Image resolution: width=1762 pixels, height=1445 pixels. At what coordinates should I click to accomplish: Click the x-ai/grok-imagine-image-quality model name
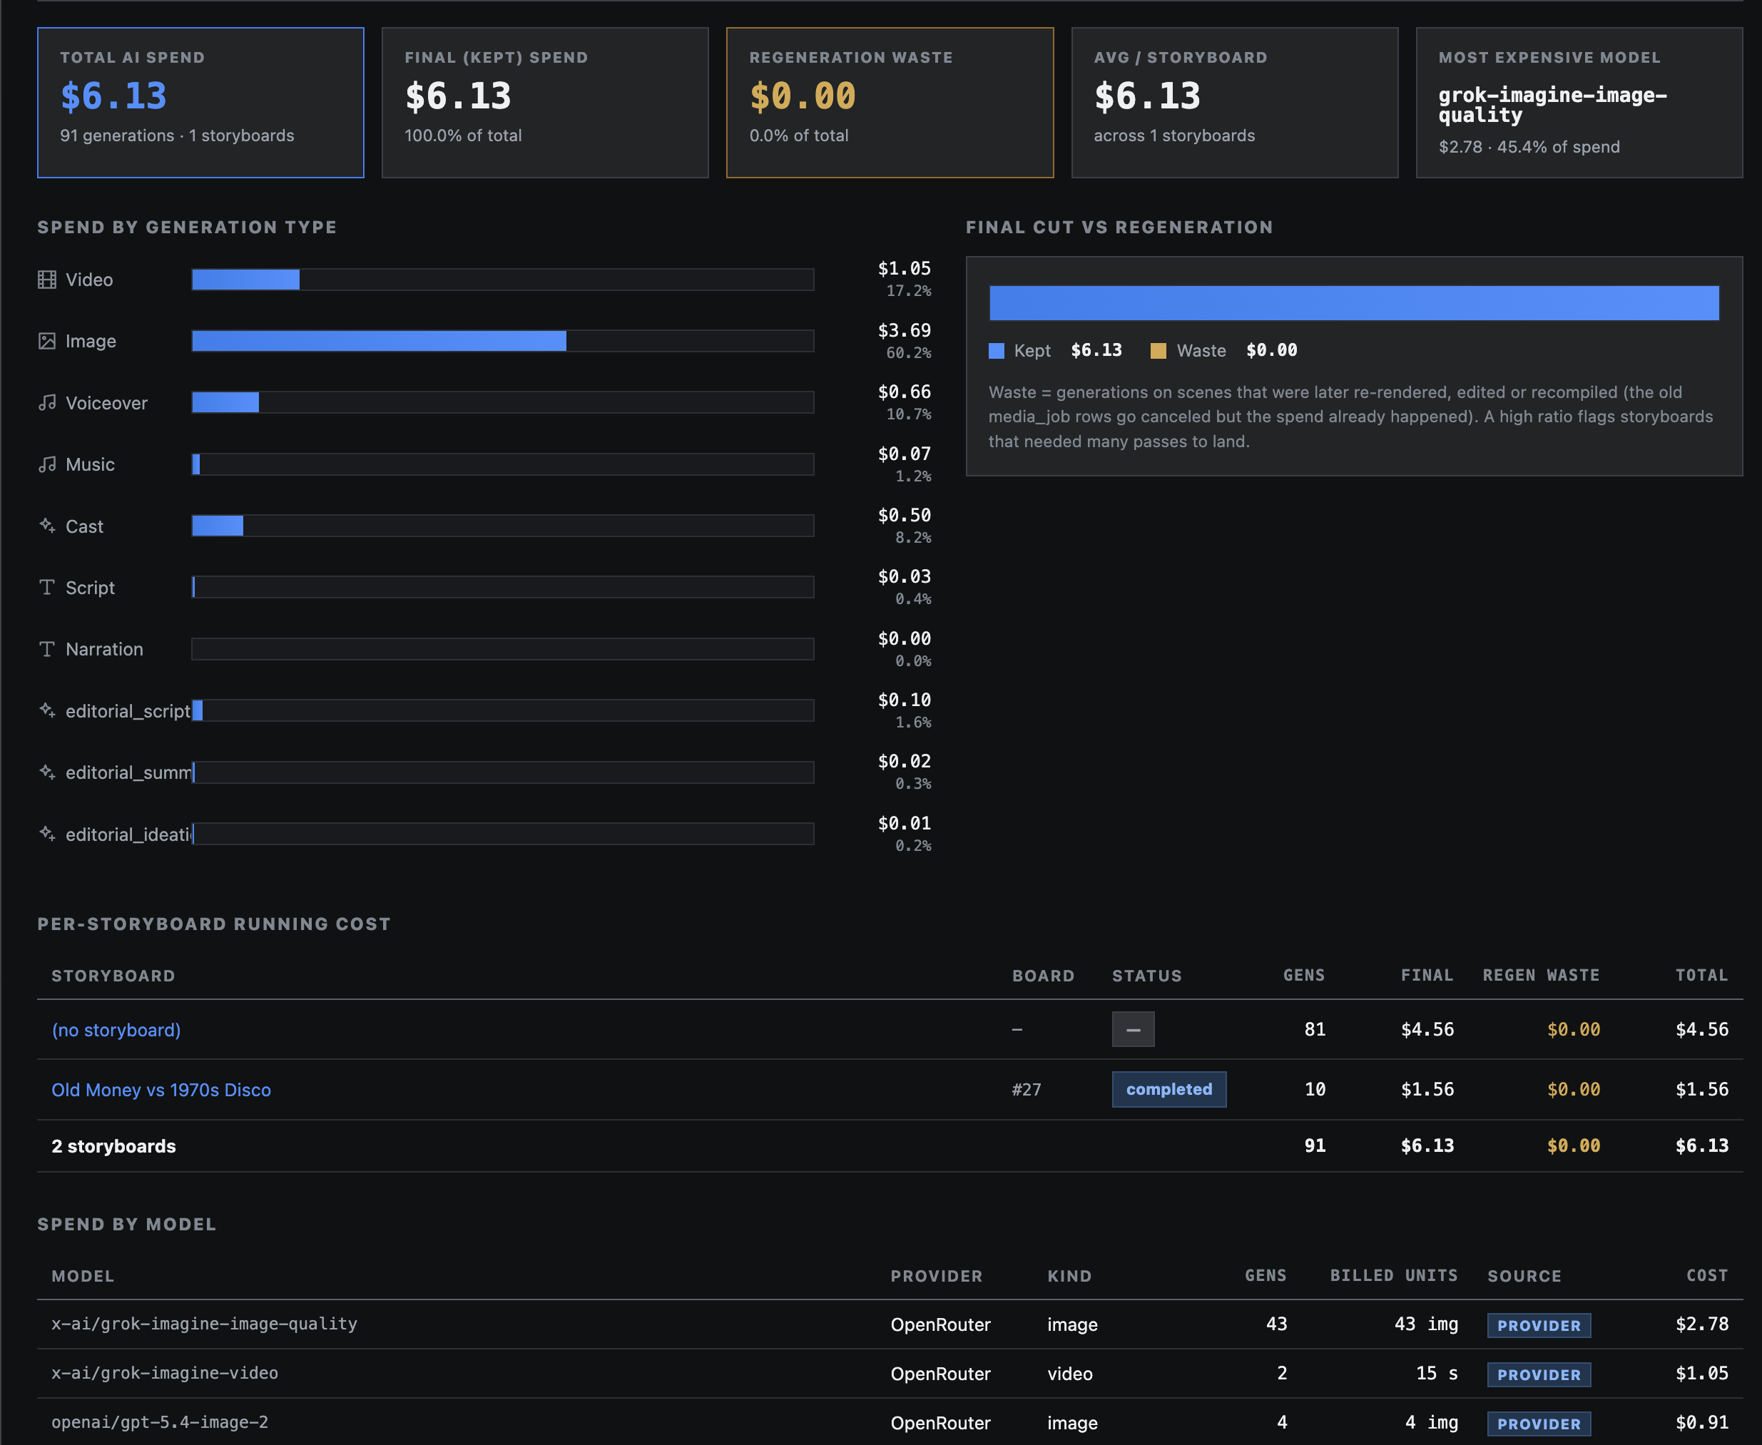[204, 1324]
